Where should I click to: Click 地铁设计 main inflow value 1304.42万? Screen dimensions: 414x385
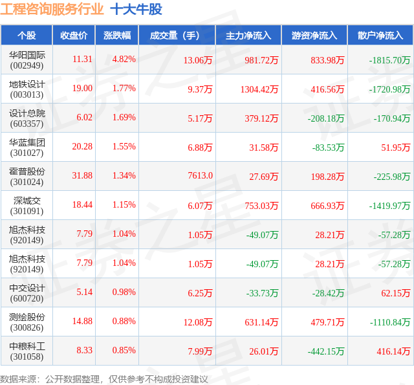pyautogui.click(x=259, y=89)
